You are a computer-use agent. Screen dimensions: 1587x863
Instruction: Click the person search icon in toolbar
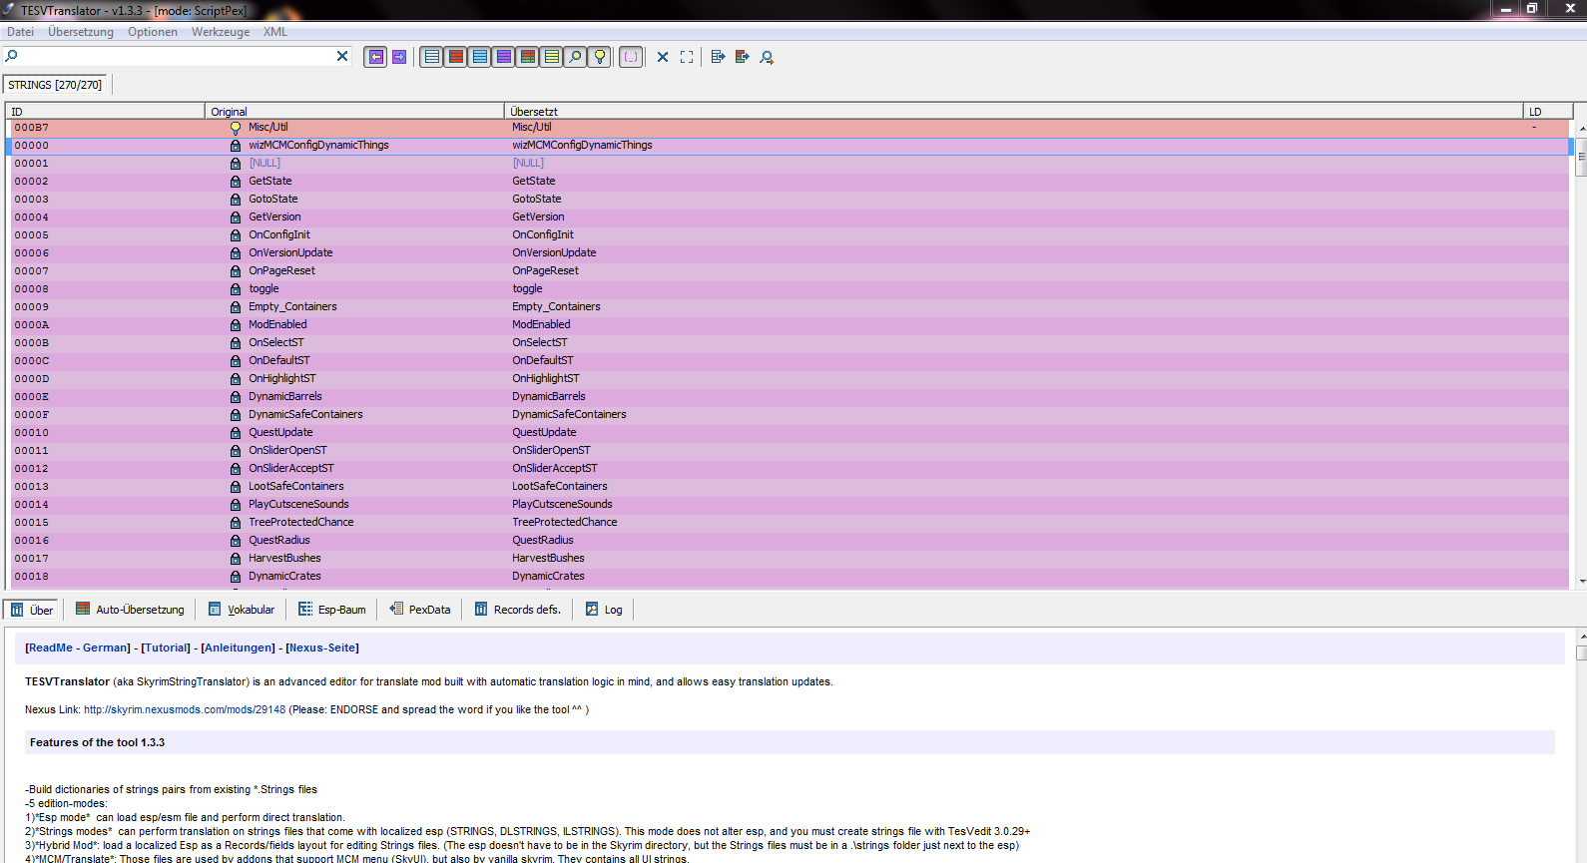(x=767, y=57)
